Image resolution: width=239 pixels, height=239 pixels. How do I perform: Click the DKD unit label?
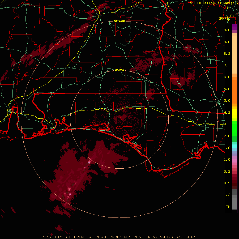(x=233, y=16)
